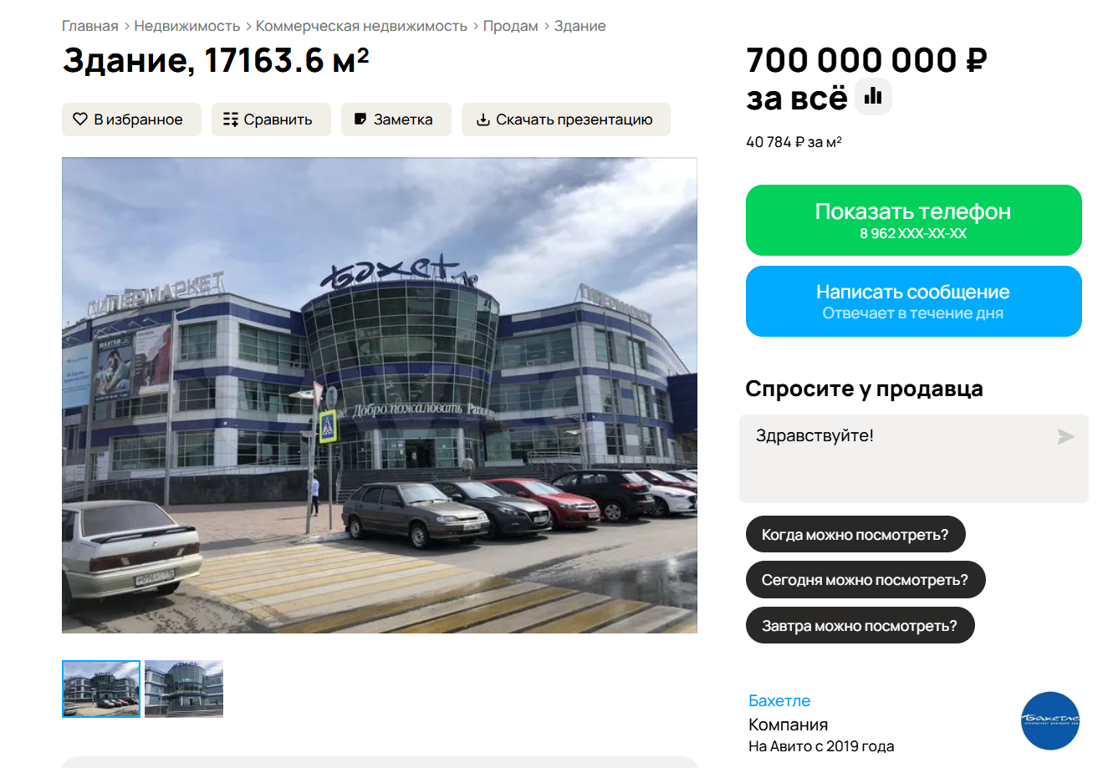Show the seller's phone number
This screenshot has width=1108, height=768.
click(x=913, y=221)
